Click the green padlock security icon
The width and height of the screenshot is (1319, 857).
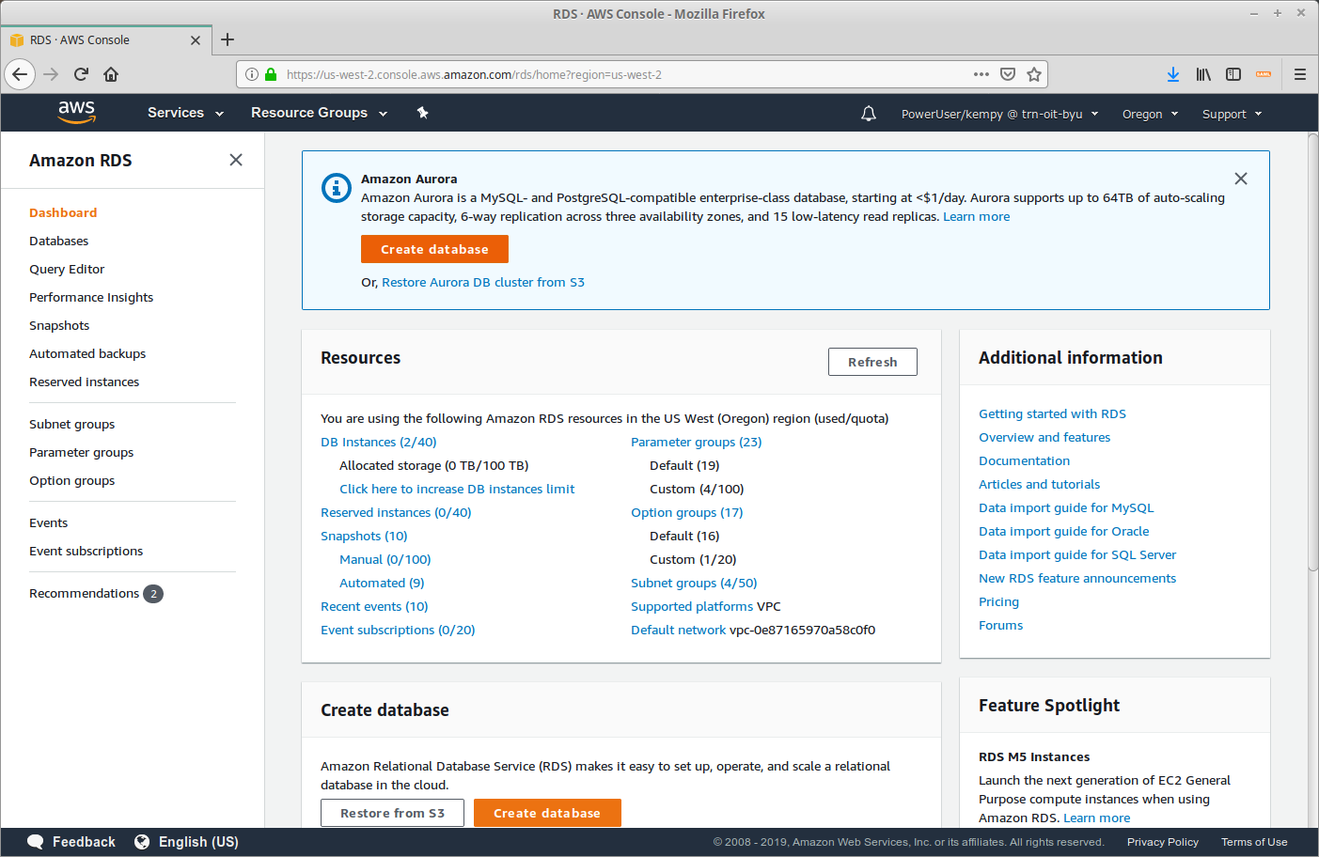[x=271, y=74]
